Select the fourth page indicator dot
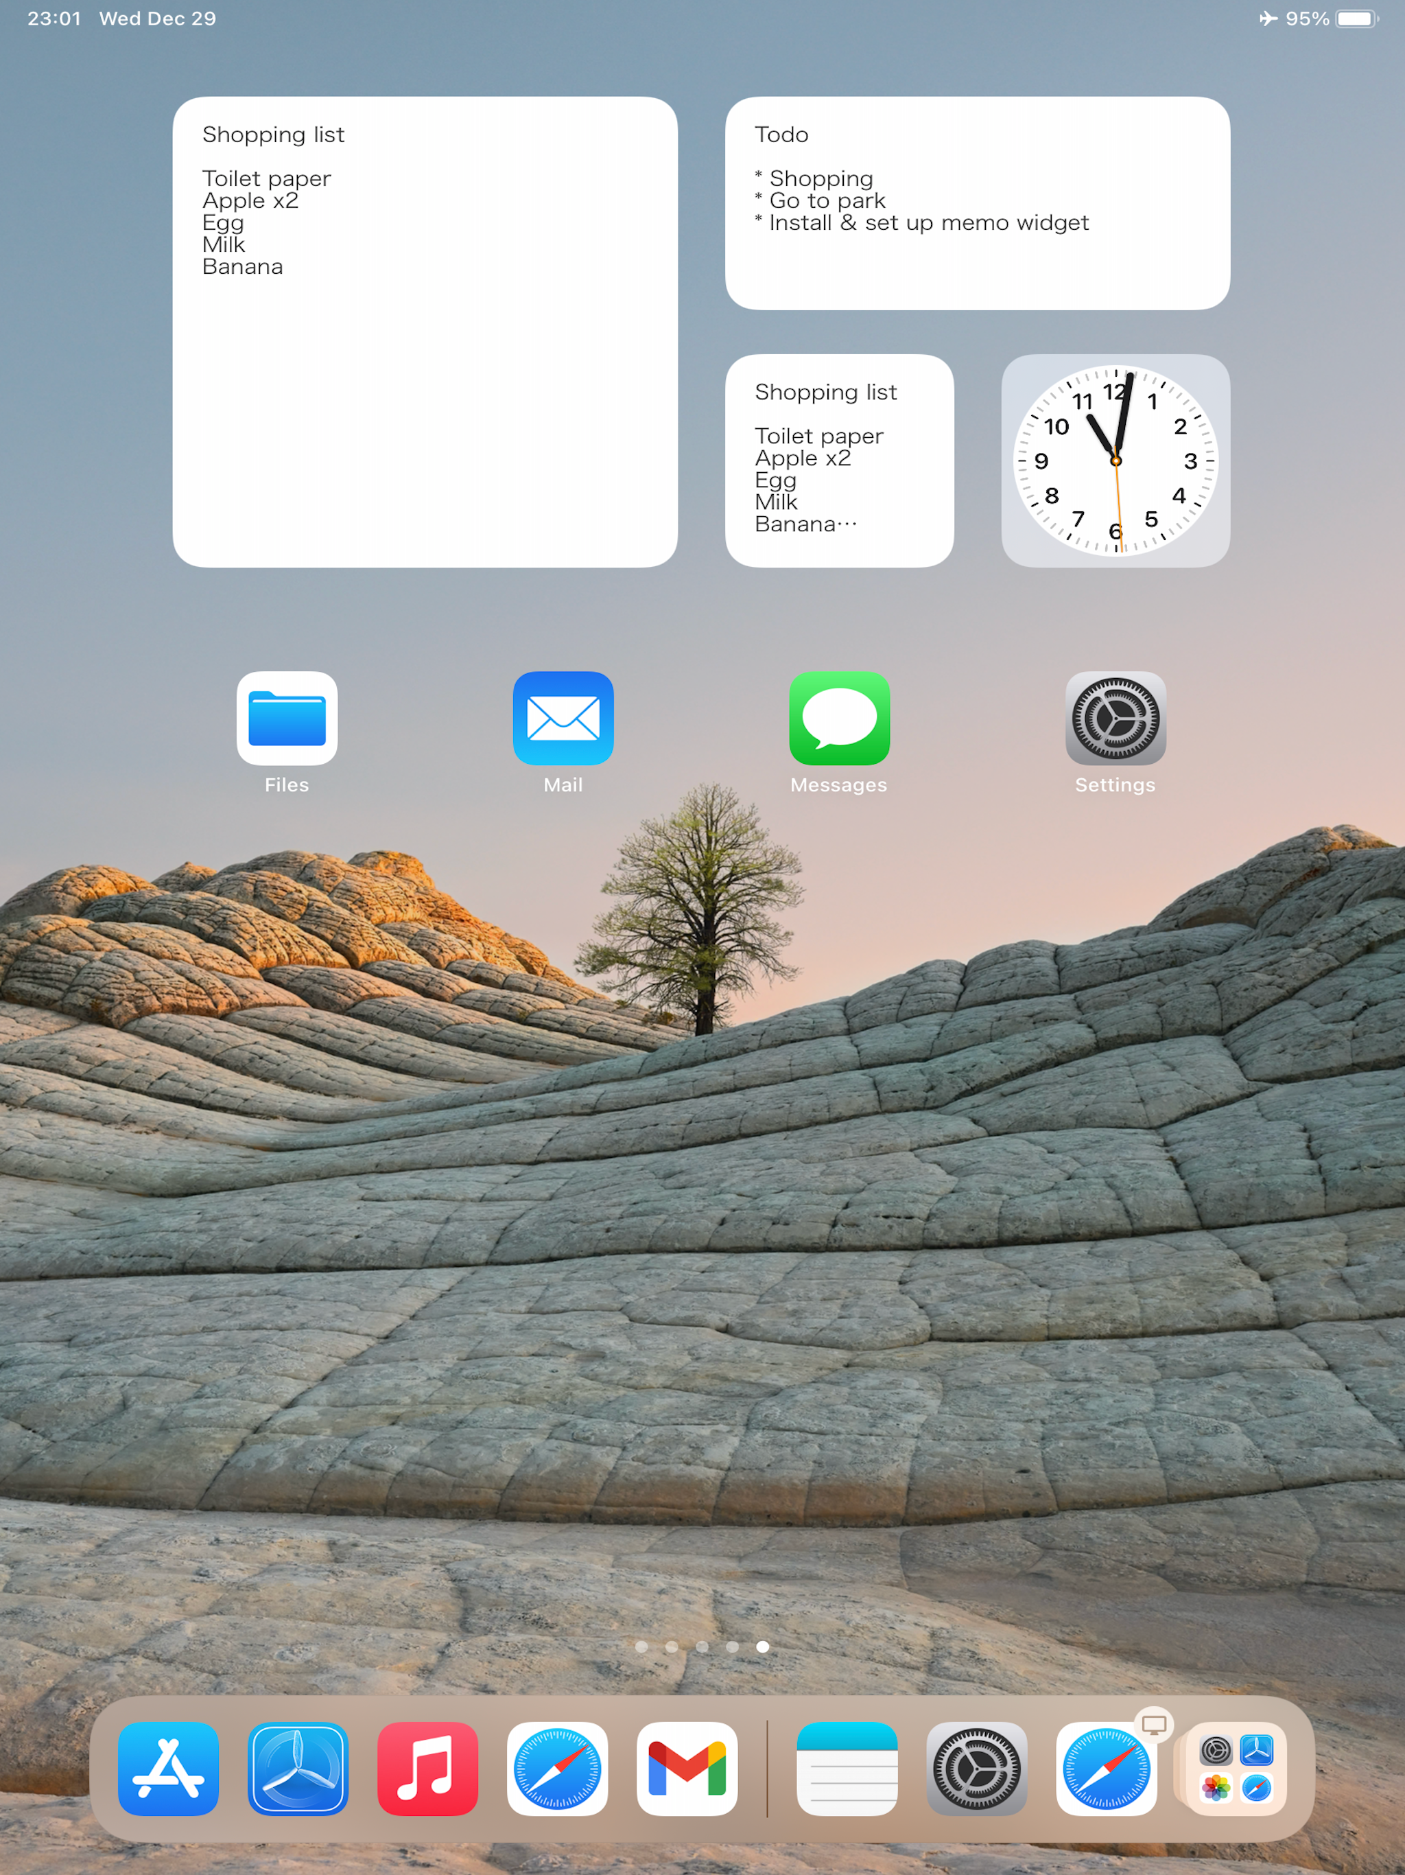Image resolution: width=1405 pixels, height=1875 pixels. [x=732, y=1646]
